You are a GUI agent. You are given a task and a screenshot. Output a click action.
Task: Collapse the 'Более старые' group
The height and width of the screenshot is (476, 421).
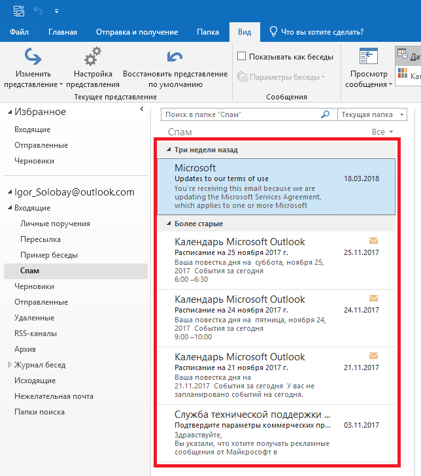[x=169, y=224]
